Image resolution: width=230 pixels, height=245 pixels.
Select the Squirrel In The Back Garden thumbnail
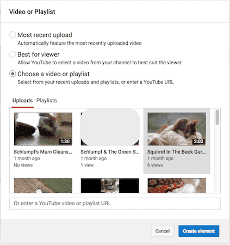coord(177,129)
